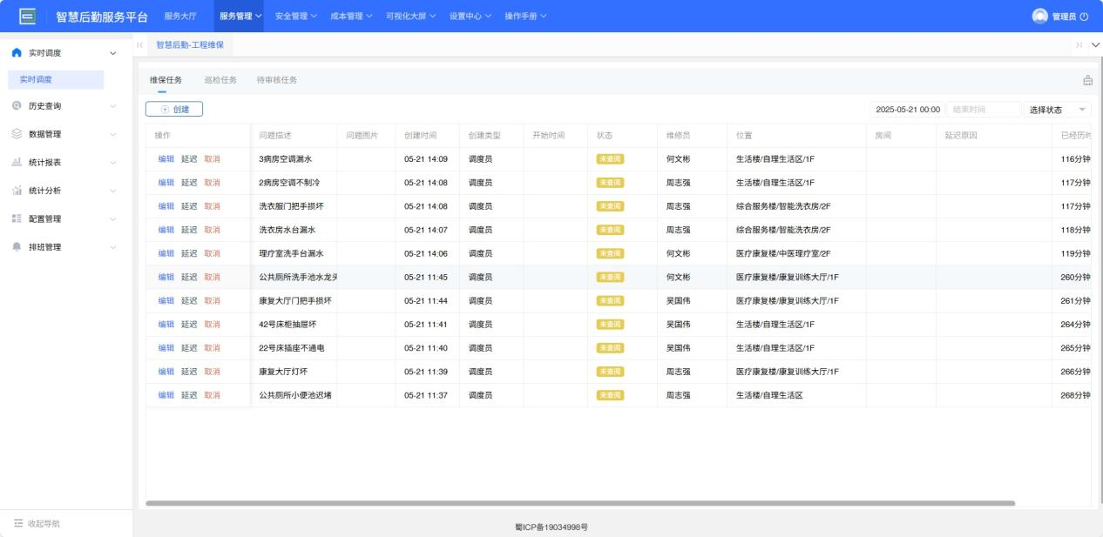The image size is (1103, 537).
Task: Open the 服务管理 top menu
Action: point(240,17)
